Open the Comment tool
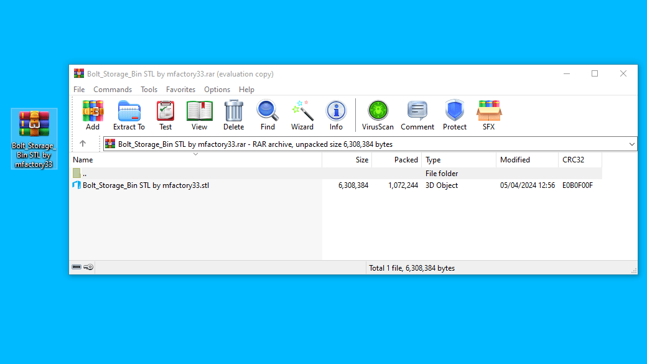The image size is (647, 364). click(x=417, y=115)
